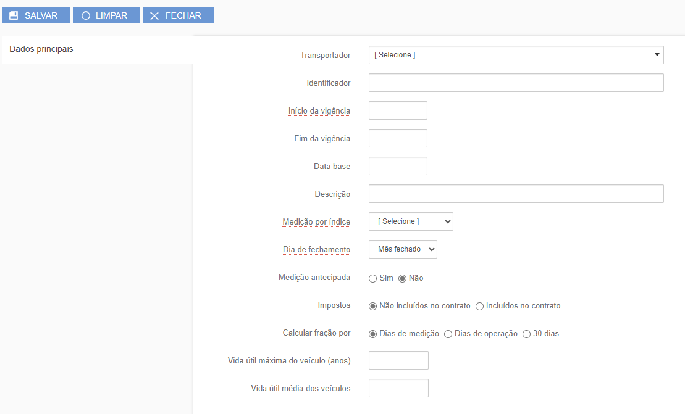Focus the Início da vigência date field
Image resolution: width=685 pixels, height=414 pixels.
(x=398, y=110)
